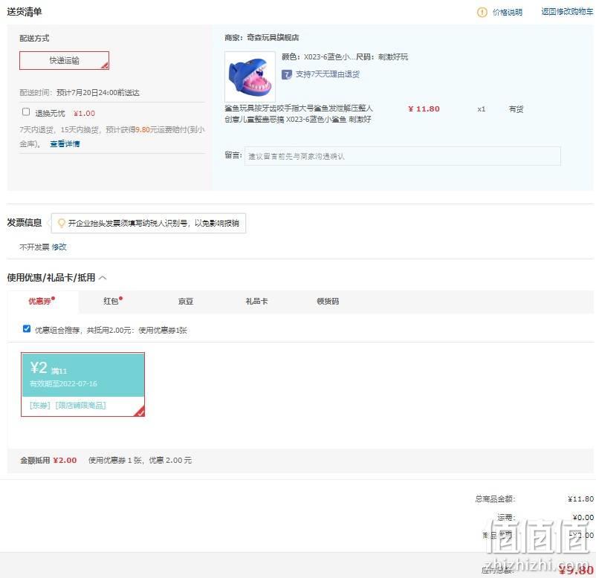Image resolution: width=596 pixels, height=578 pixels.
Task: Enable the 退换无忧 checkbox
Action: 26,111
